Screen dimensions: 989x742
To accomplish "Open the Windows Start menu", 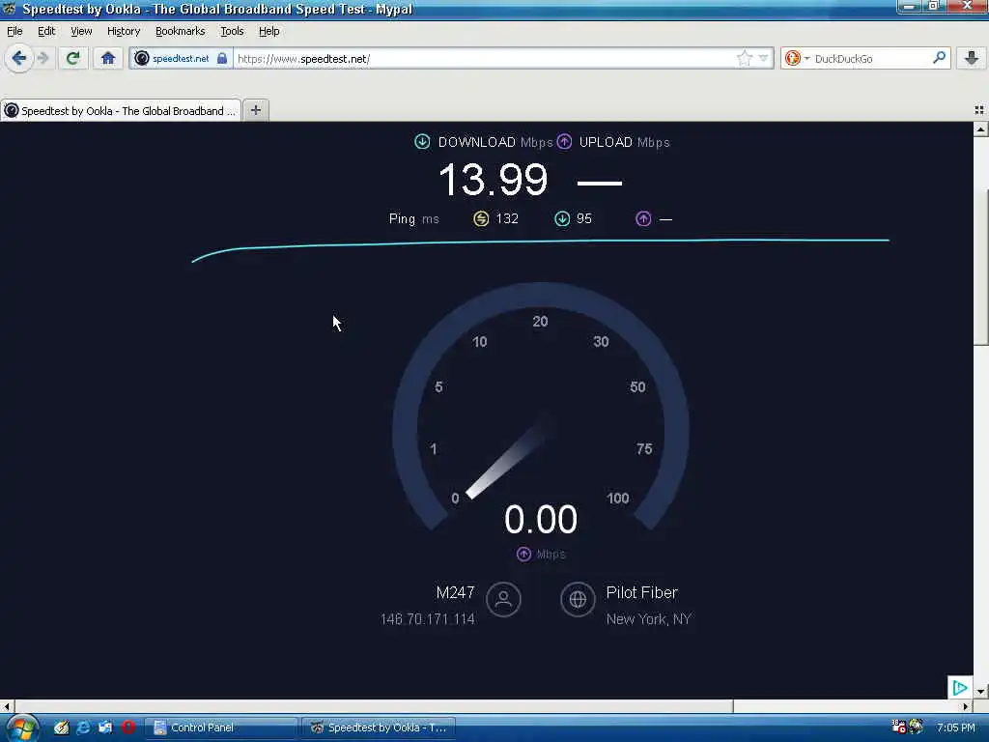I will (x=21, y=728).
